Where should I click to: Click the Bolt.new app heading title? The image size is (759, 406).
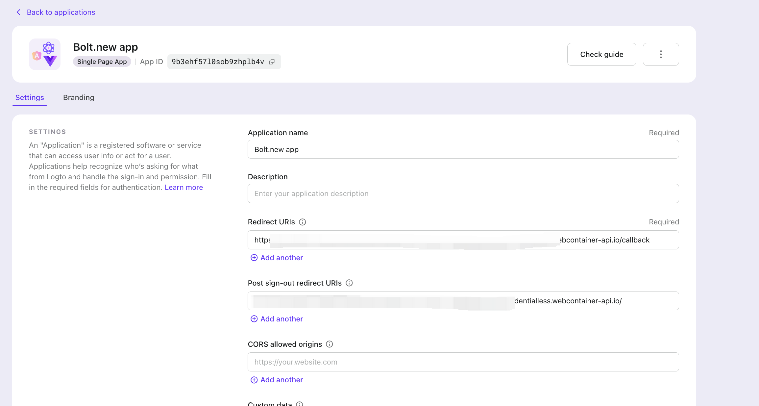(106, 47)
